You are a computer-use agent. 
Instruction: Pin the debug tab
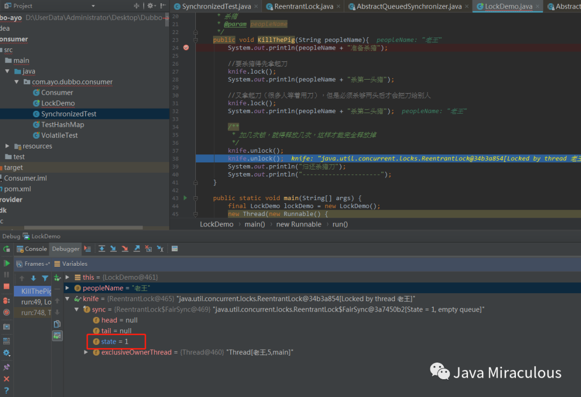click(6, 367)
